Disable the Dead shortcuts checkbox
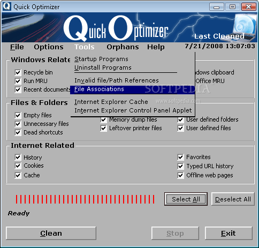259x248 pixels. [x=18, y=132]
